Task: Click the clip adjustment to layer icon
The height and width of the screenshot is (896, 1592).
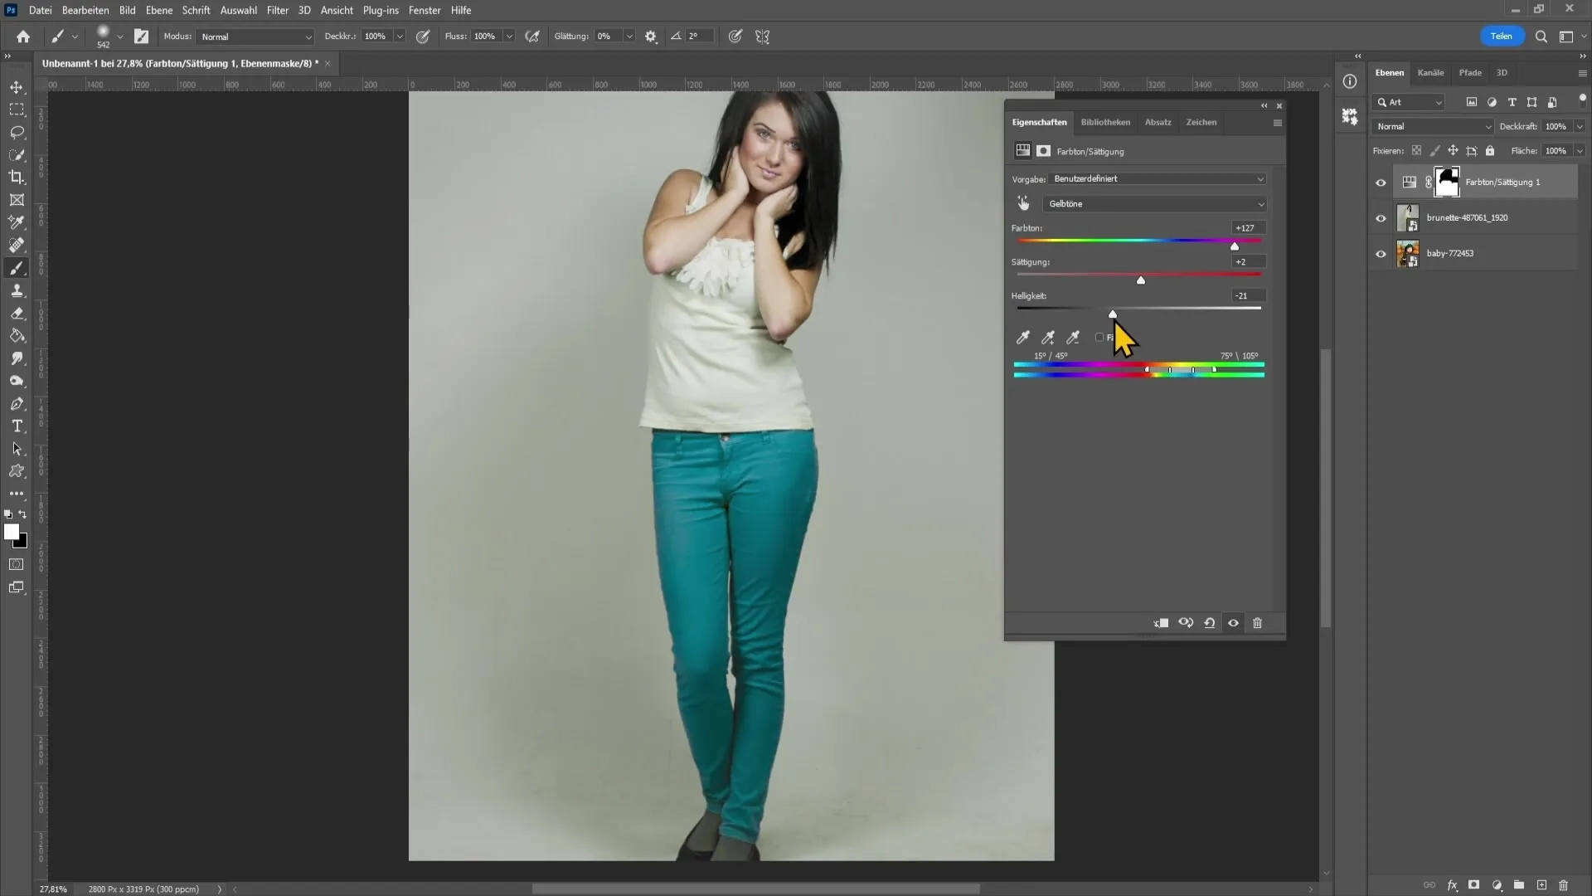Action: click(x=1161, y=623)
